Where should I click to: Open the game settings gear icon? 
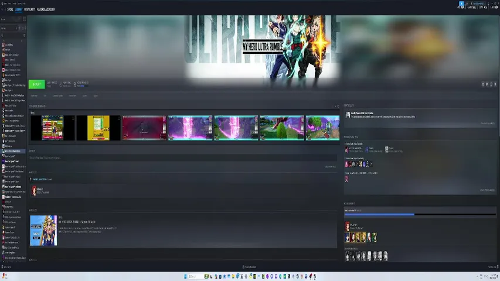(483, 84)
